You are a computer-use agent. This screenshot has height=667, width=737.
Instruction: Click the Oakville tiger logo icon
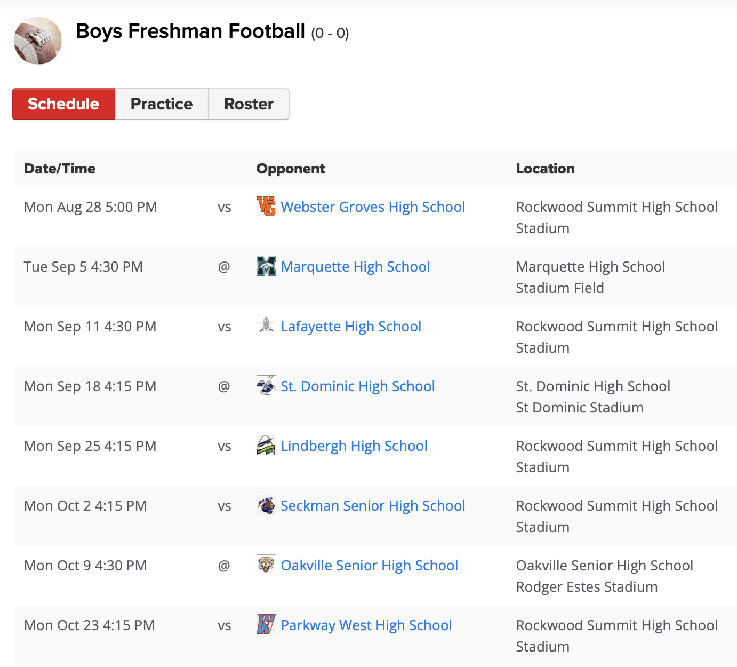(x=266, y=565)
